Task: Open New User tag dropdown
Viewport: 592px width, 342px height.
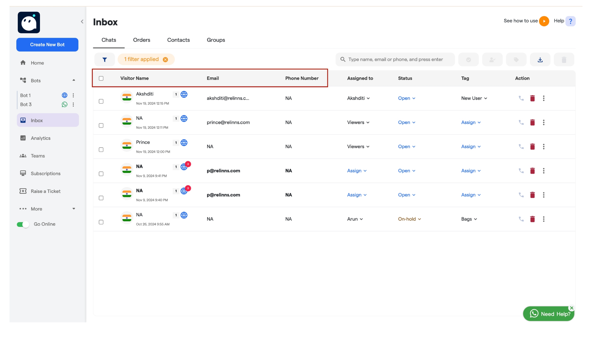Action: click(x=474, y=98)
